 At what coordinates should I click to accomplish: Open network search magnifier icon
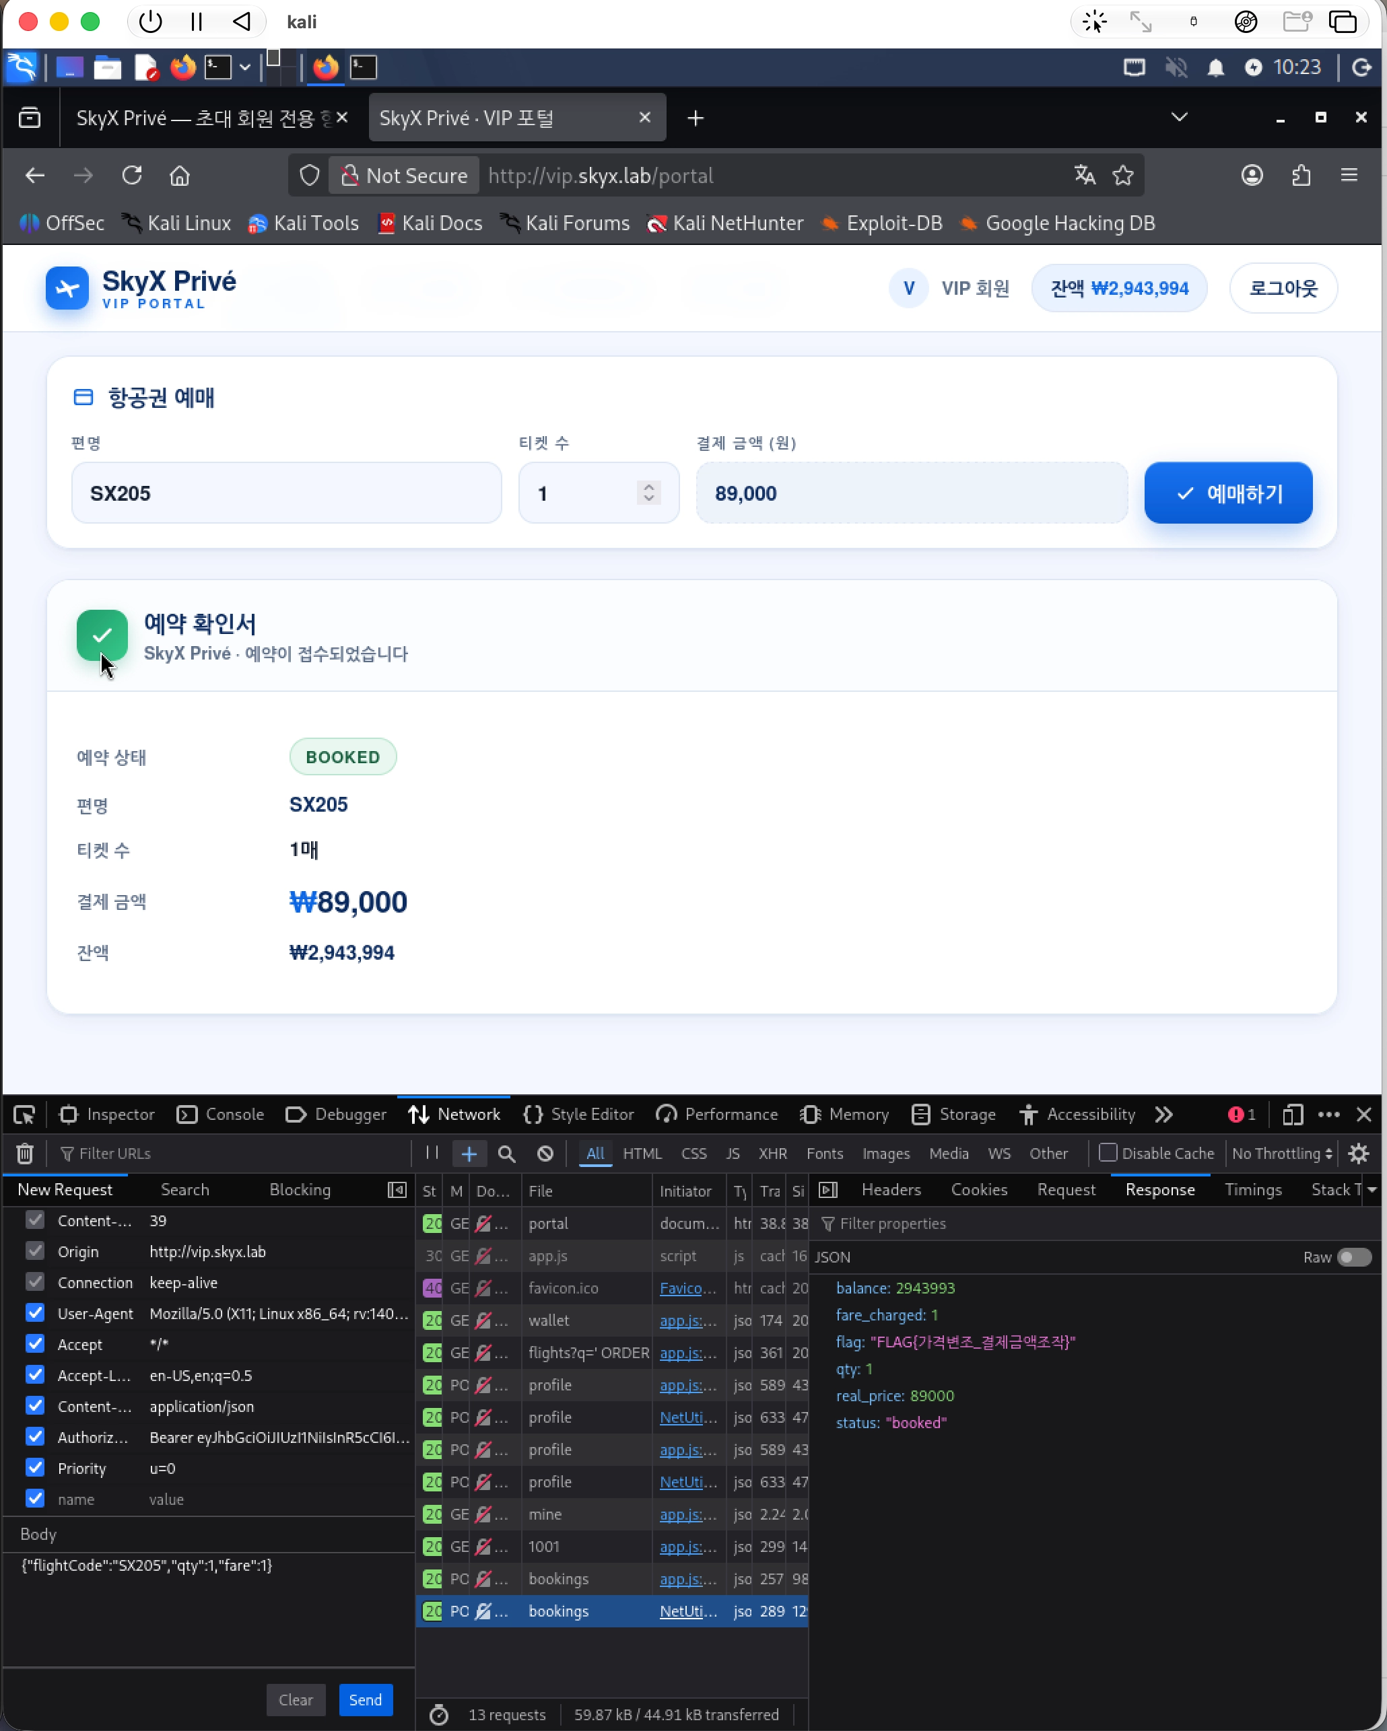pos(507,1154)
